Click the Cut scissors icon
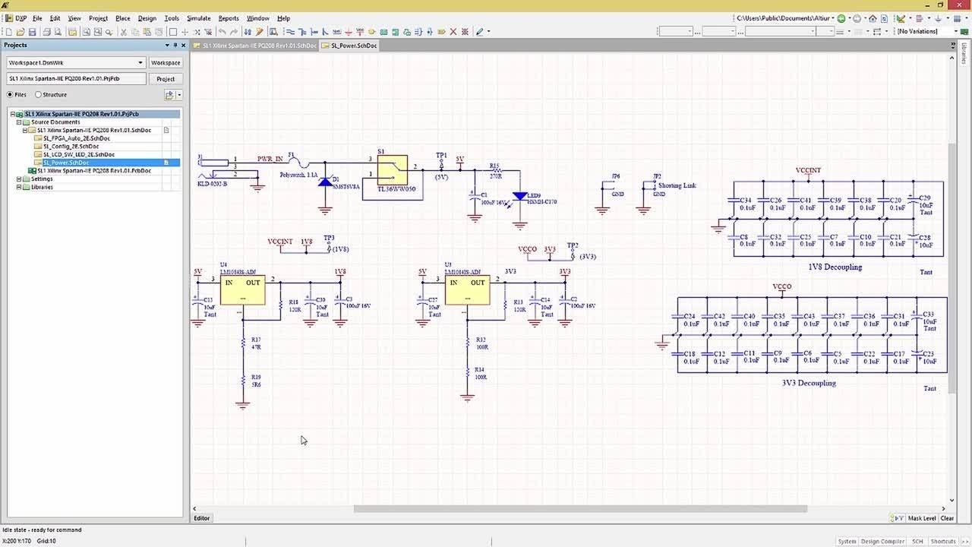This screenshot has width=972, height=547. [x=123, y=32]
